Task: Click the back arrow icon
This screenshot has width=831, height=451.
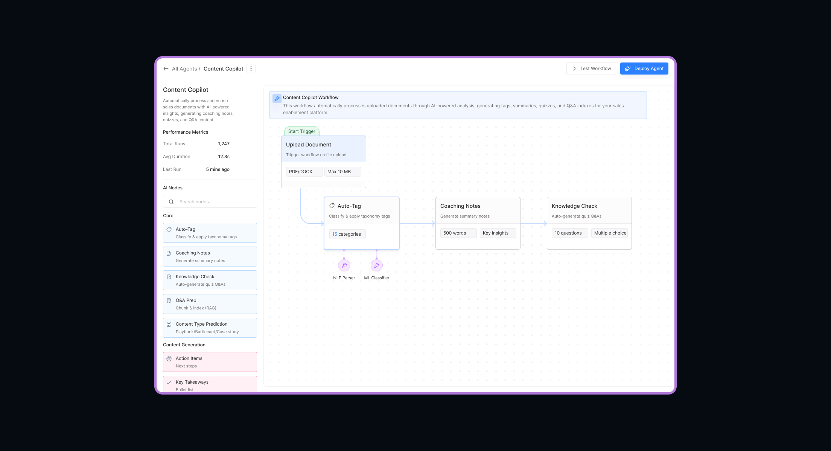Action: point(166,69)
